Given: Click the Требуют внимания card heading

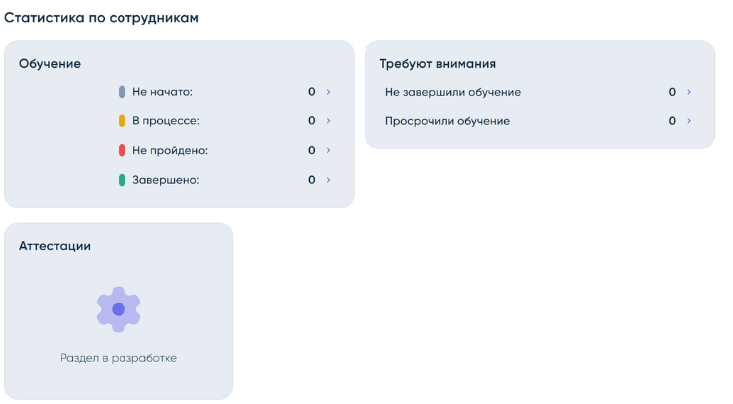Looking at the screenshot, I should click(x=437, y=63).
